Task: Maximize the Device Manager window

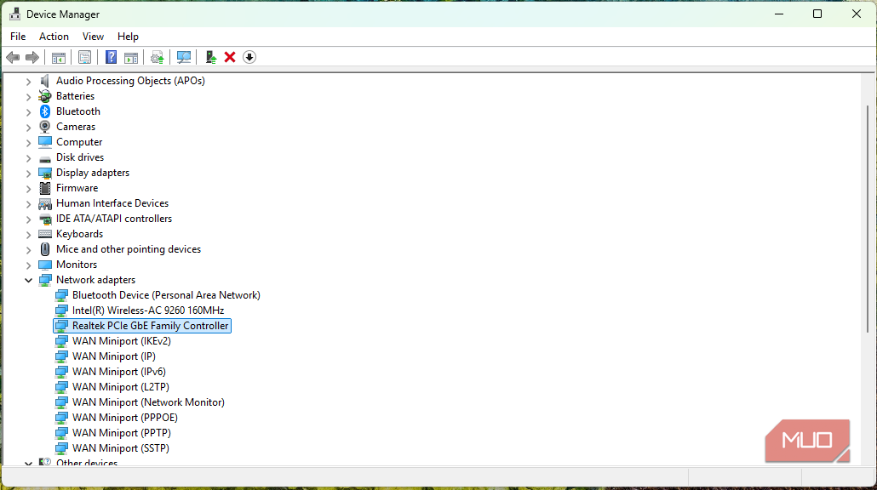Action: pyautogui.click(x=817, y=14)
